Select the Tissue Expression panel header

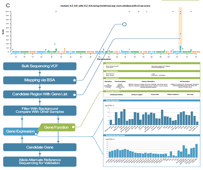(x=152, y=101)
